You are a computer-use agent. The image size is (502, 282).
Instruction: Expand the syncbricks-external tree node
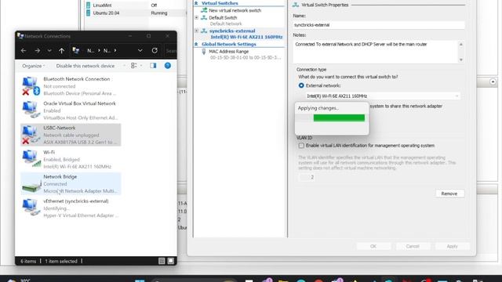point(196,31)
